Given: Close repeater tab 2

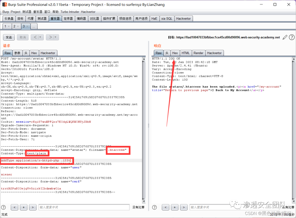Looking at the screenshot, I should pos(18,26).
